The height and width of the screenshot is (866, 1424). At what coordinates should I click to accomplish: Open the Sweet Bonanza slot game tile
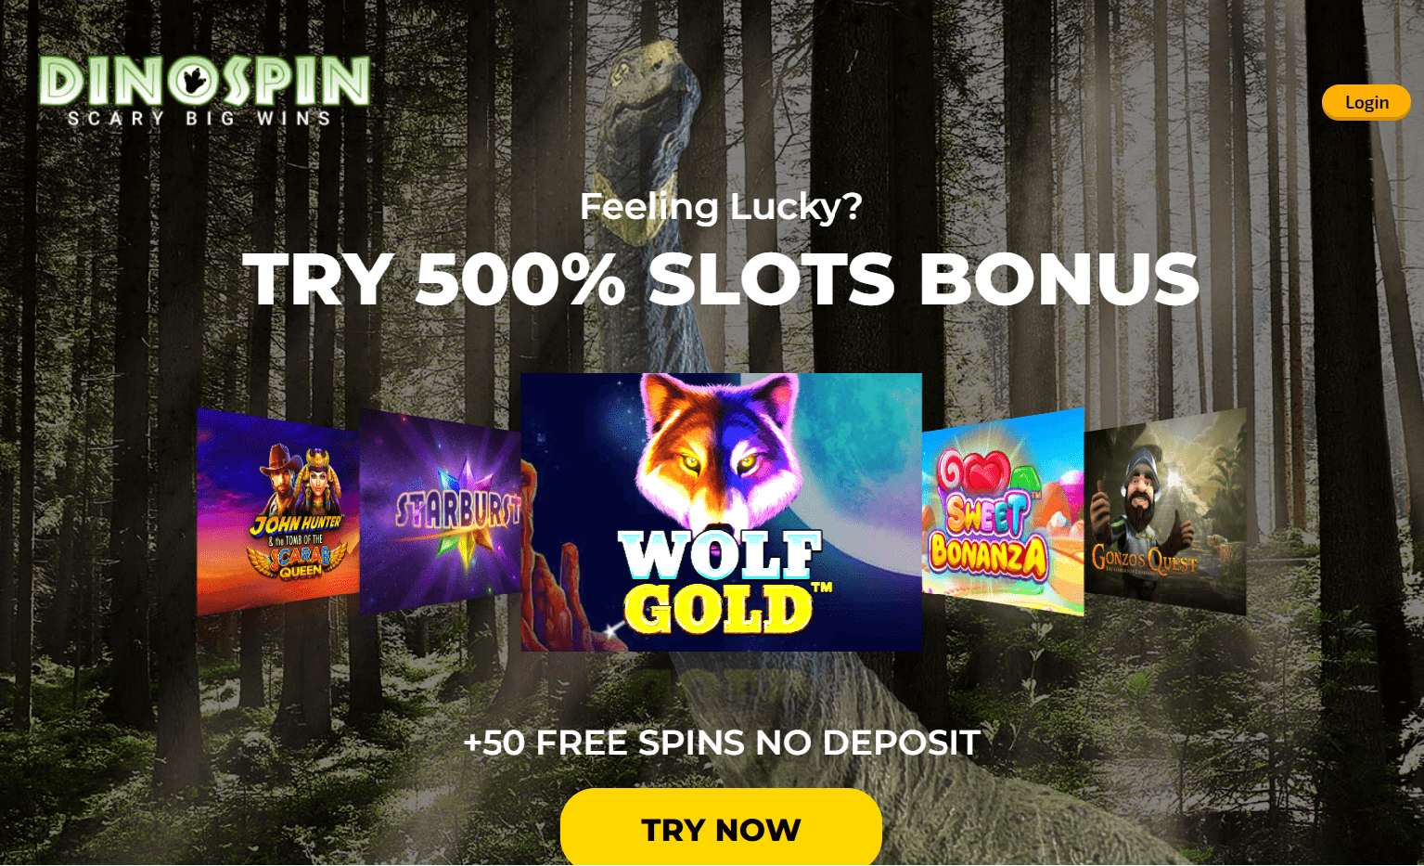pos(1003,512)
